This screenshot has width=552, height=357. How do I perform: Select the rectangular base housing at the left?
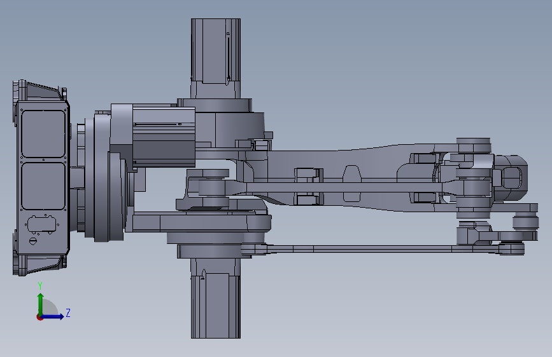click(x=42, y=178)
